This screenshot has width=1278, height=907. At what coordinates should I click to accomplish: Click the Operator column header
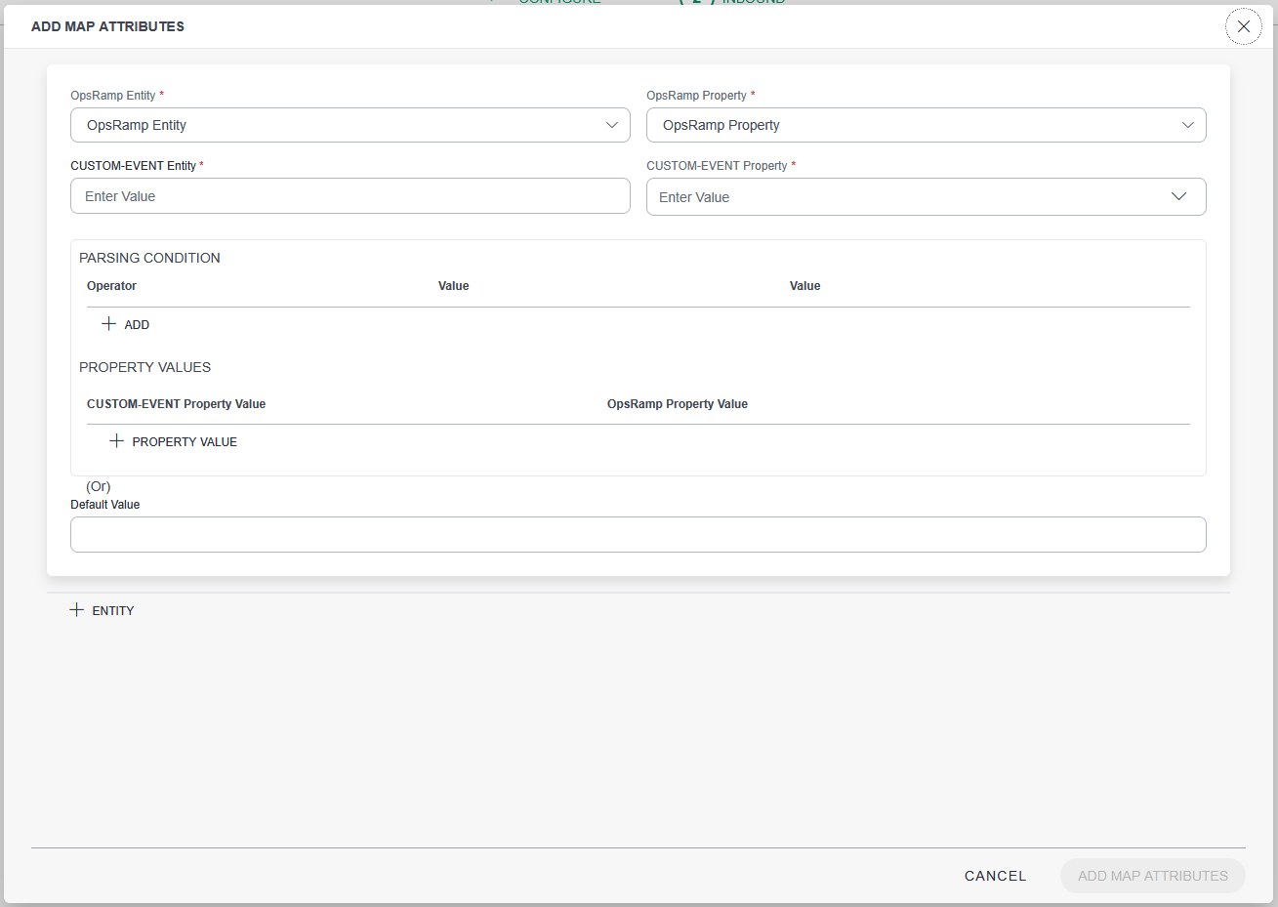(111, 286)
